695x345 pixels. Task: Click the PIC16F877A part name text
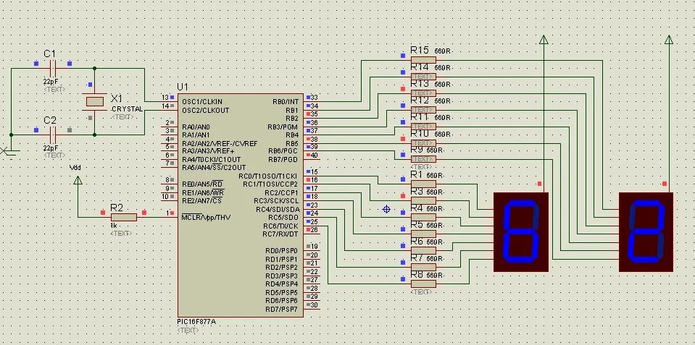click(x=196, y=322)
